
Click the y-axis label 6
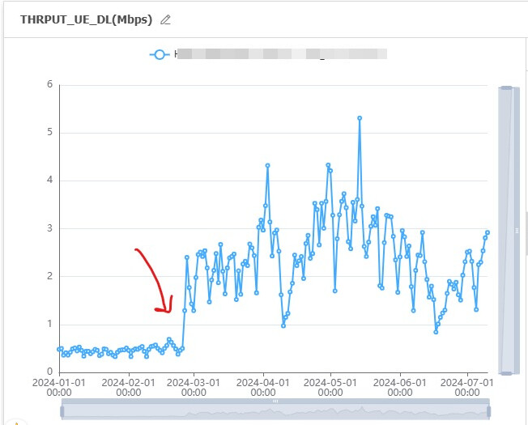[49, 84]
